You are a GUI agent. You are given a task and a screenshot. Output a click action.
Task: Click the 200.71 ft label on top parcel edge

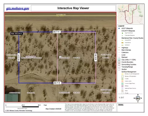[56, 32]
